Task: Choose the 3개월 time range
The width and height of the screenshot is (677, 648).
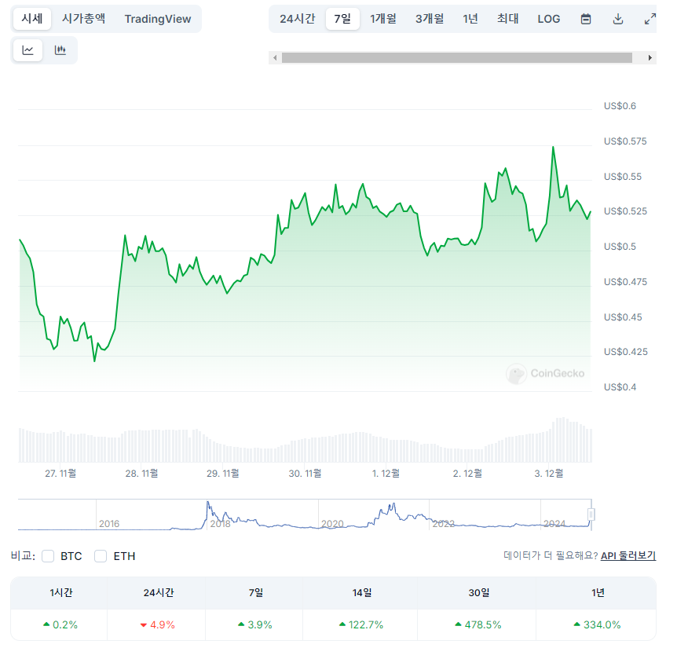Action: click(x=430, y=19)
